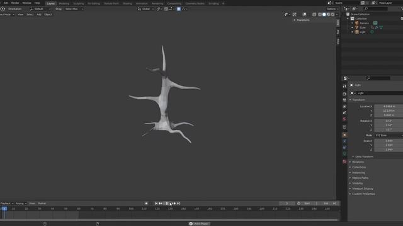Screen dimensions: 403x226
Task: Open the World properties tab
Action: click(x=344, y=119)
